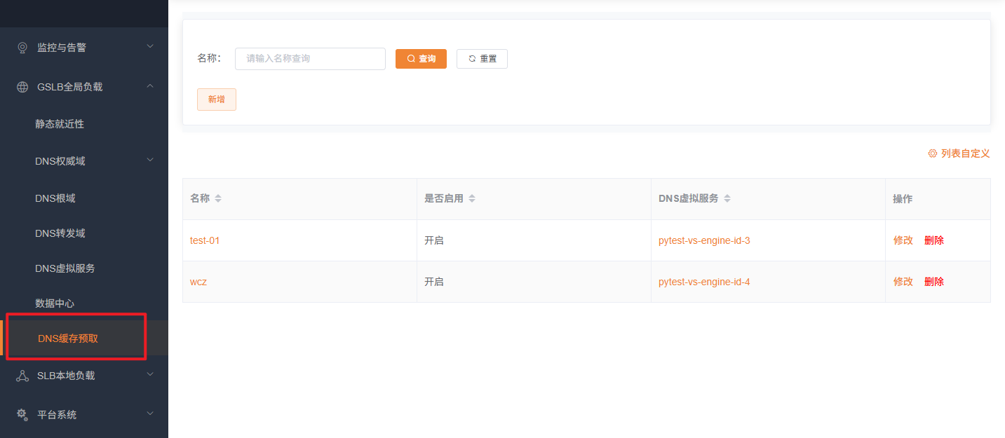This screenshot has height=438, width=1005.
Task: Click the sort icon beside 名称 column
Action: (218, 199)
